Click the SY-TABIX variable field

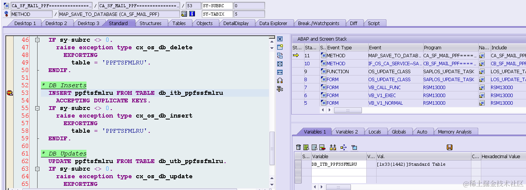tap(217, 14)
